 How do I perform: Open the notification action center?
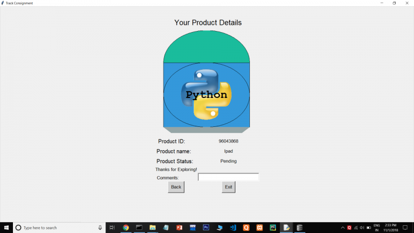405,227
